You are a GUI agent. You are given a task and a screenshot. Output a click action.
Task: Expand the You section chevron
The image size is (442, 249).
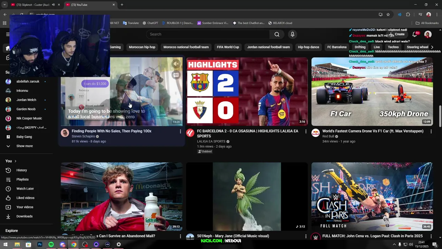pos(15,161)
